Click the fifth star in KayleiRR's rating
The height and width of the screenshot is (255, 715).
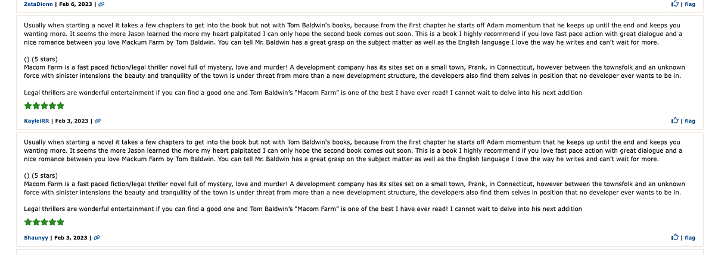tap(60, 106)
